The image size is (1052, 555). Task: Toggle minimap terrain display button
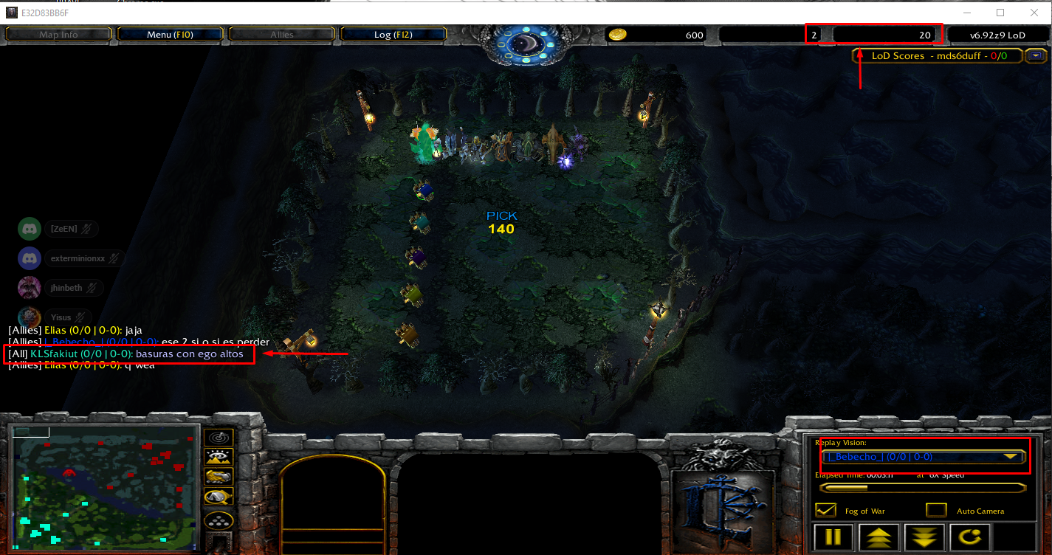pos(219,457)
